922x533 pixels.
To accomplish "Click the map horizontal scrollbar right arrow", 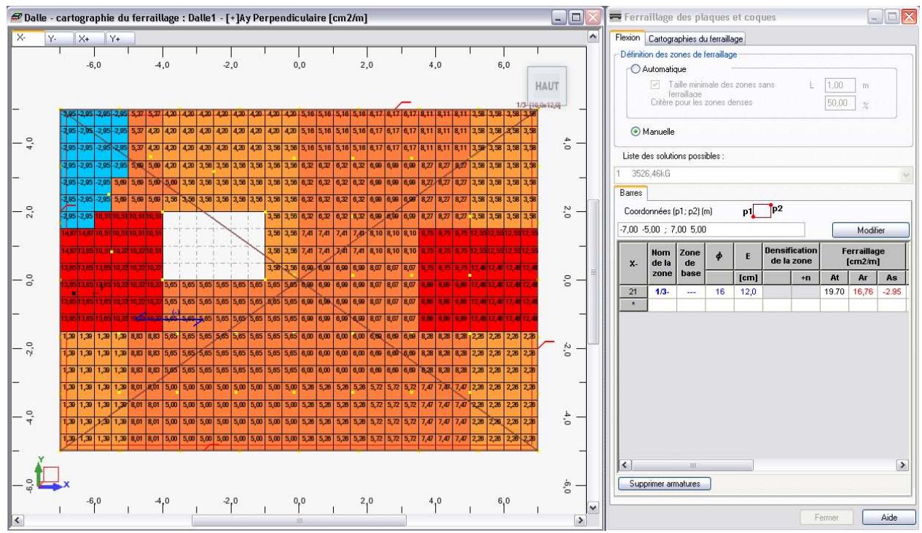I will tap(581, 519).
